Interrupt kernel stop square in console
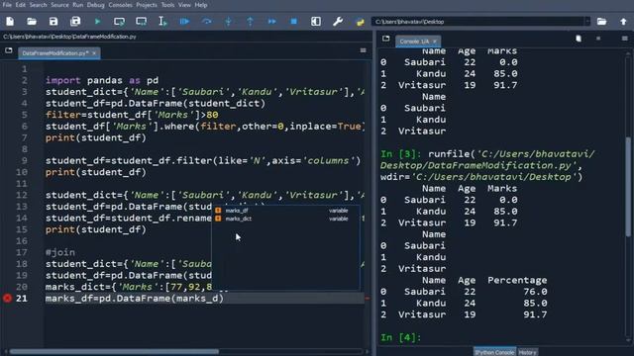 click(598, 39)
